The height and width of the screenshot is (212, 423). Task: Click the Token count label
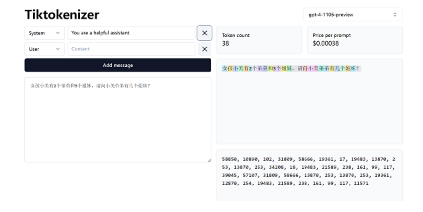tap(236, 35)
